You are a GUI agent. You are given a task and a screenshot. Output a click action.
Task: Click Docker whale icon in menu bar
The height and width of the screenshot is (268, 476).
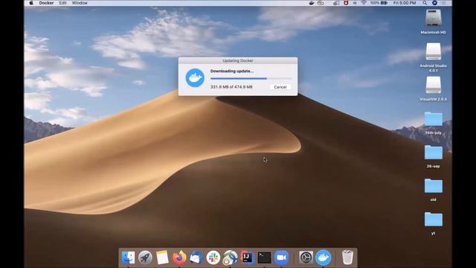pos(312,3)
